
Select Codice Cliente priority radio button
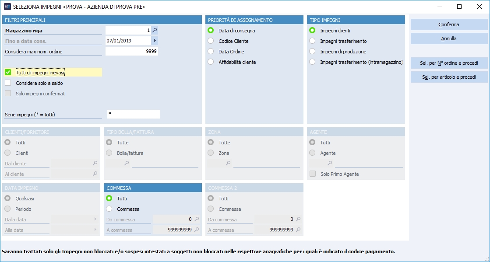point(211,41)
